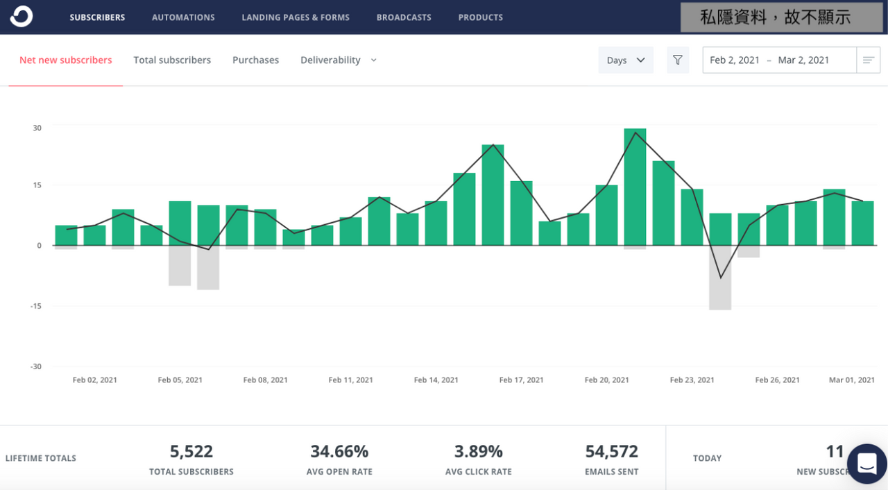Click the 54,572 Emails Sent stat
888x490 pixels.
click(x=611, y=459)
